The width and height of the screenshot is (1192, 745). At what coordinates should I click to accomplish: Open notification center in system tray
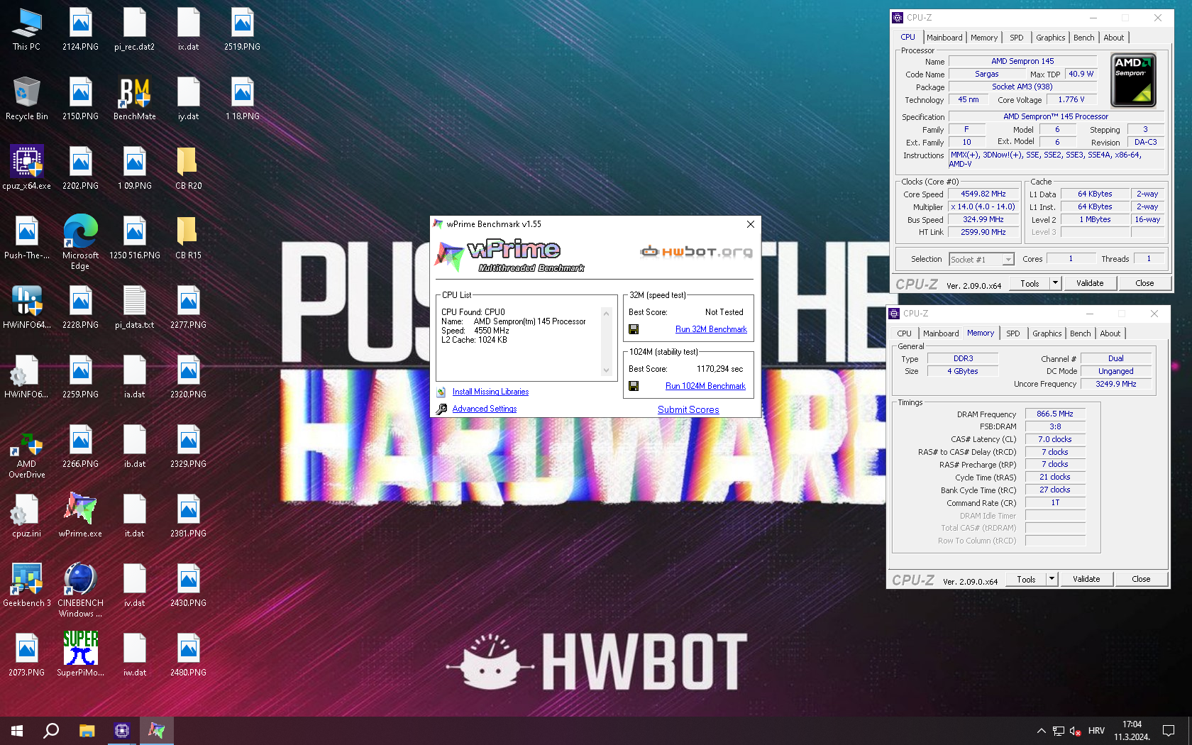point(1169,730)
